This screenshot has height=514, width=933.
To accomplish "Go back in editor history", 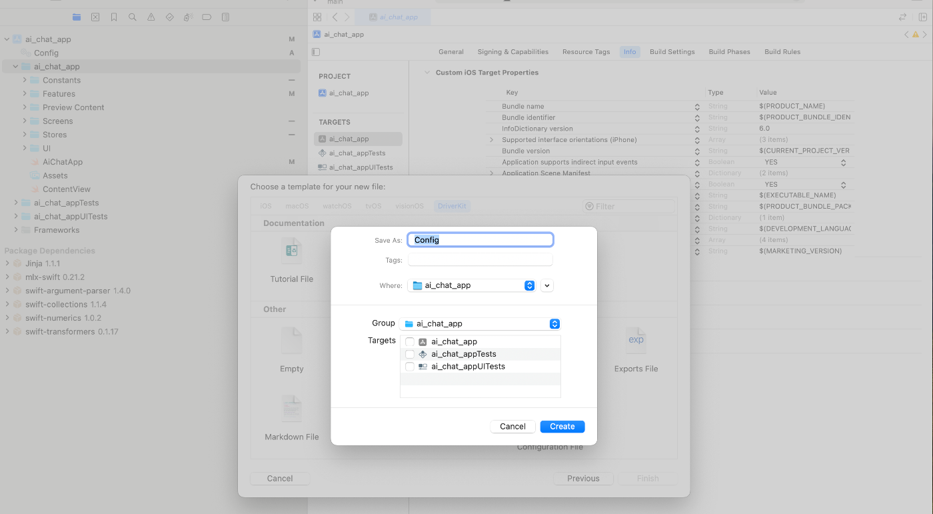I will pyautogui.click(x=335, y=17).
